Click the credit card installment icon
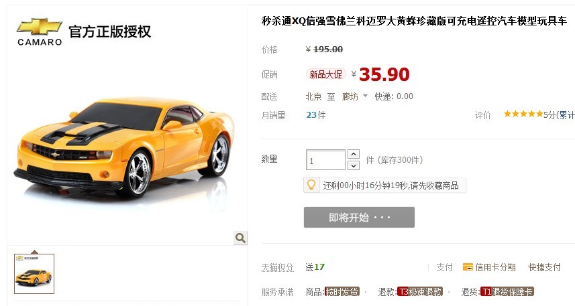 click(x=468, y=267)
